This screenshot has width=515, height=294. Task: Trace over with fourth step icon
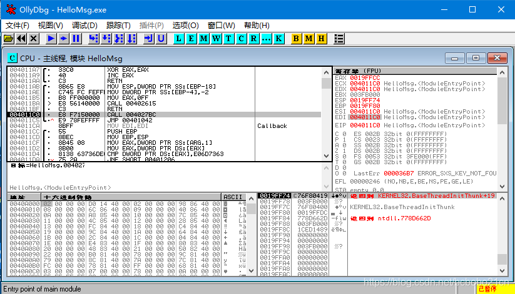click(x=131, y=39)
